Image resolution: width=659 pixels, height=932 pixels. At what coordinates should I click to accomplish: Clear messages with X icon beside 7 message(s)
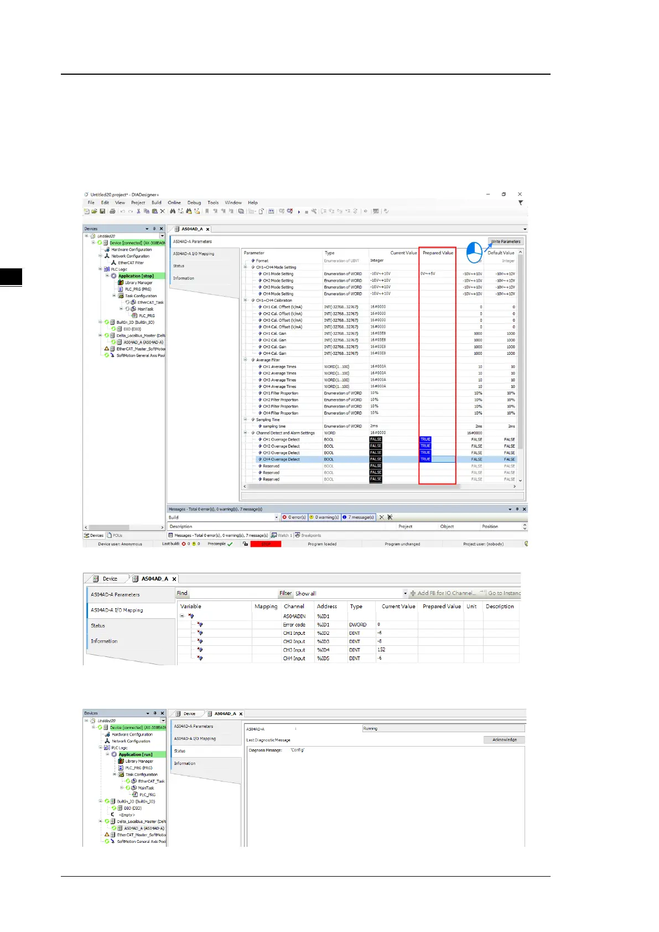coord(381,517)
